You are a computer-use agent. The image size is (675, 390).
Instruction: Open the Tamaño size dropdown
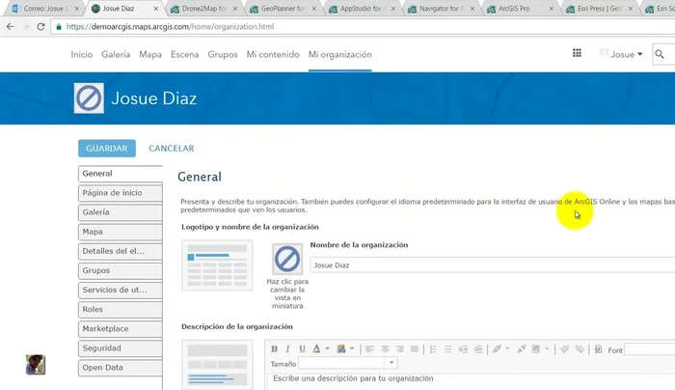coord(391,363)
